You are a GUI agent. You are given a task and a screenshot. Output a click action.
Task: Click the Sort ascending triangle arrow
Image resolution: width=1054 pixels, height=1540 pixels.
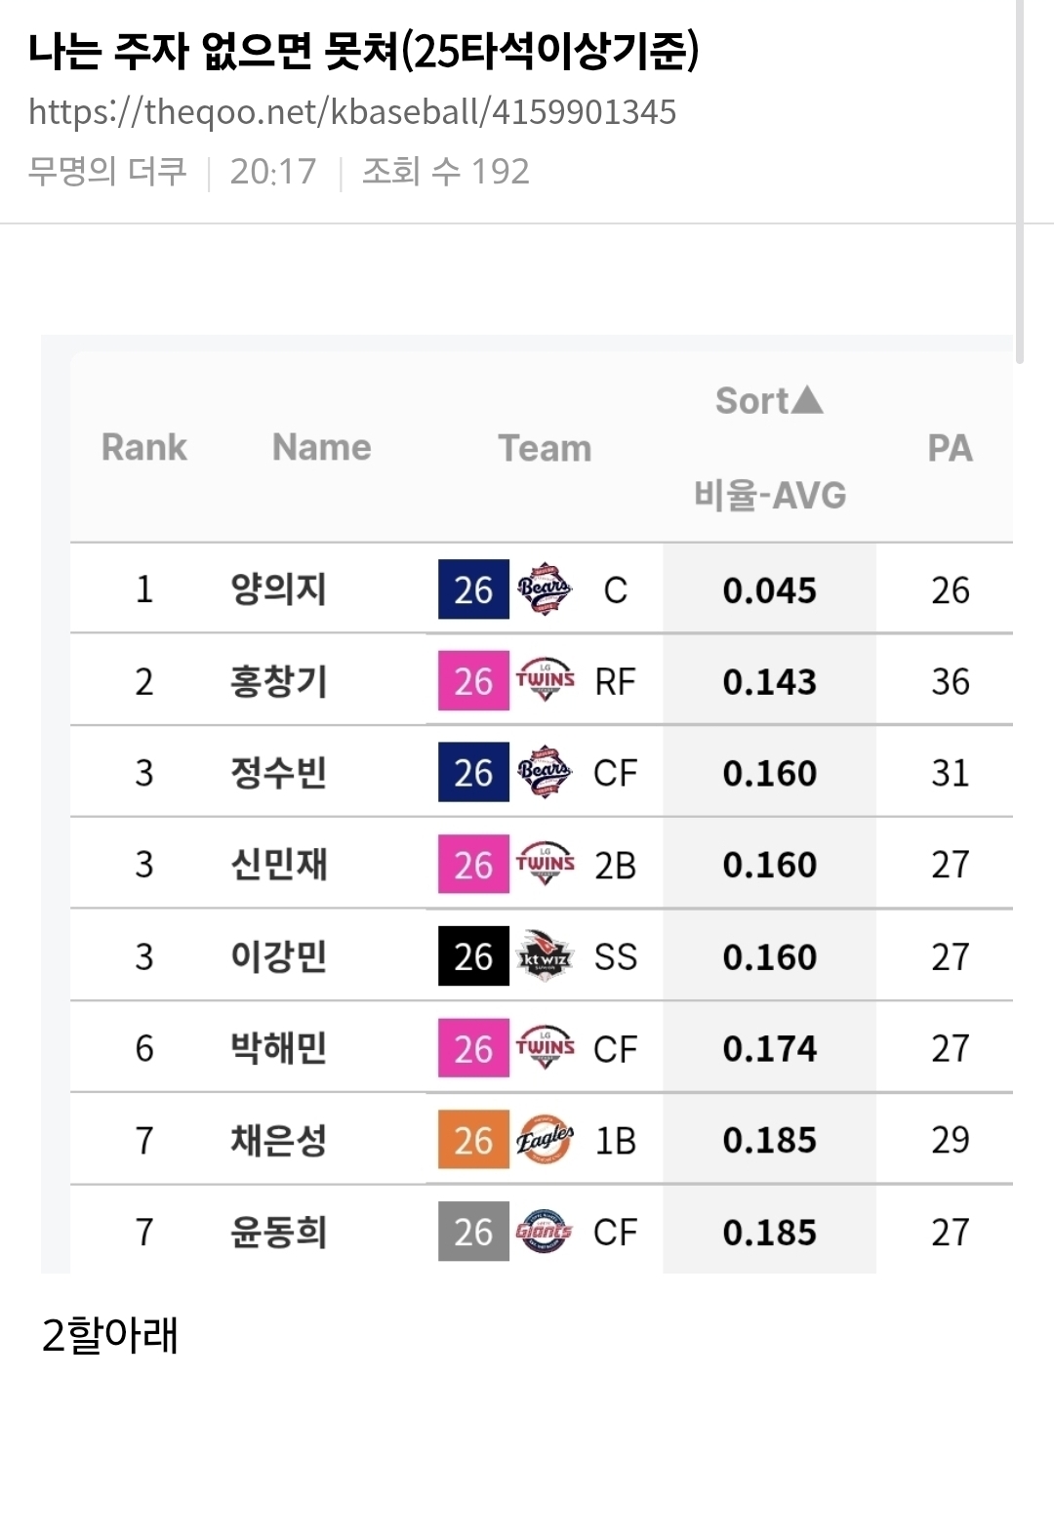tap(807, 400)
